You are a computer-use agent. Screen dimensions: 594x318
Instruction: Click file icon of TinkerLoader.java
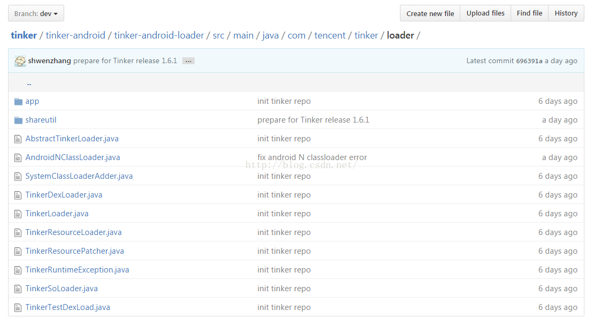[18, 214]
